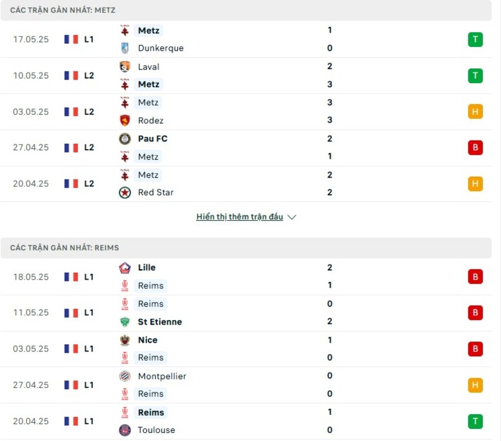Click the Rodez club crest icon
501x441 pixels.
click(125, 121)
